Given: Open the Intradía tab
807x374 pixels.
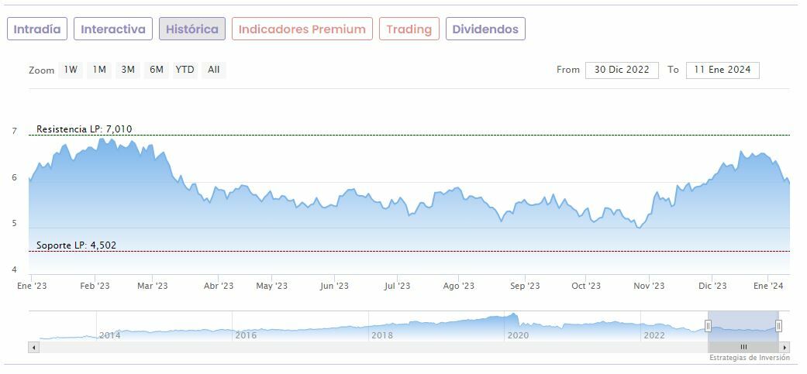Looking at the screenshot, I should click(x=37, y=29).
